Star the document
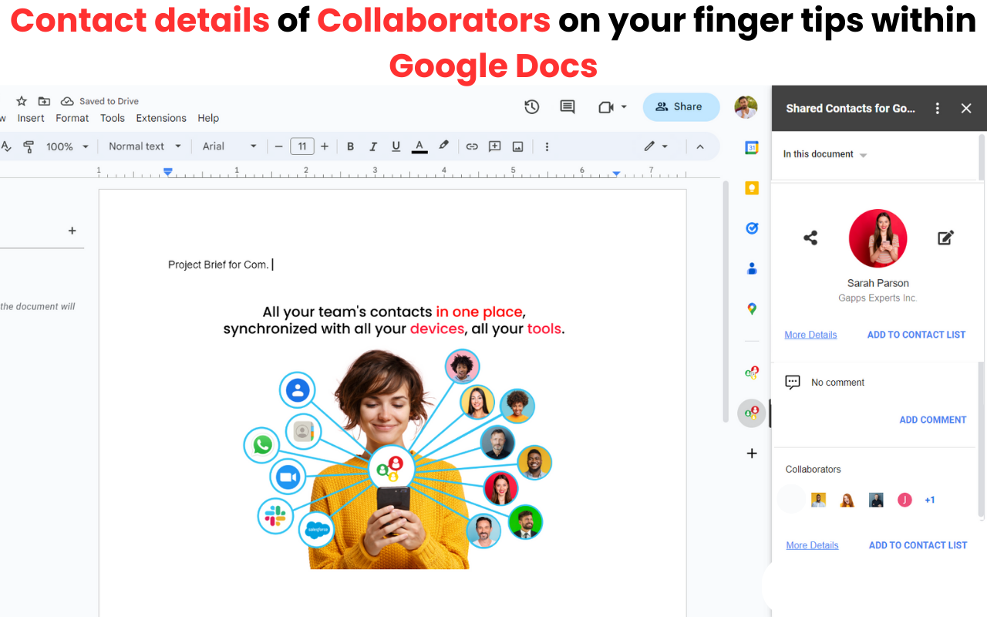This screenshot has width=987, height=617. click(x=22, y=101)
